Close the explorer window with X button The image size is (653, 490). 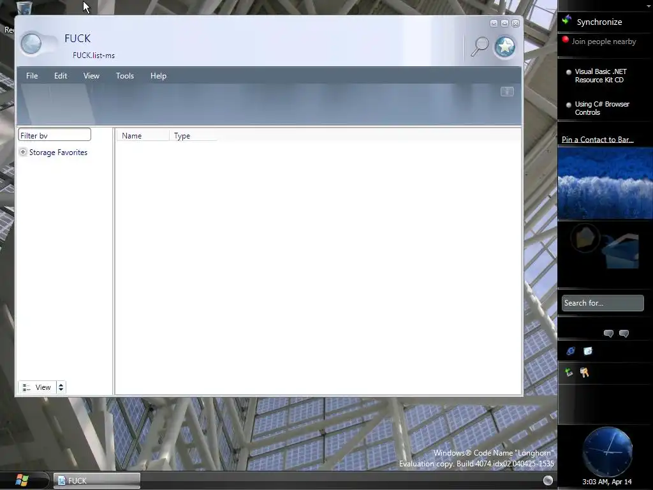point(515,24)
